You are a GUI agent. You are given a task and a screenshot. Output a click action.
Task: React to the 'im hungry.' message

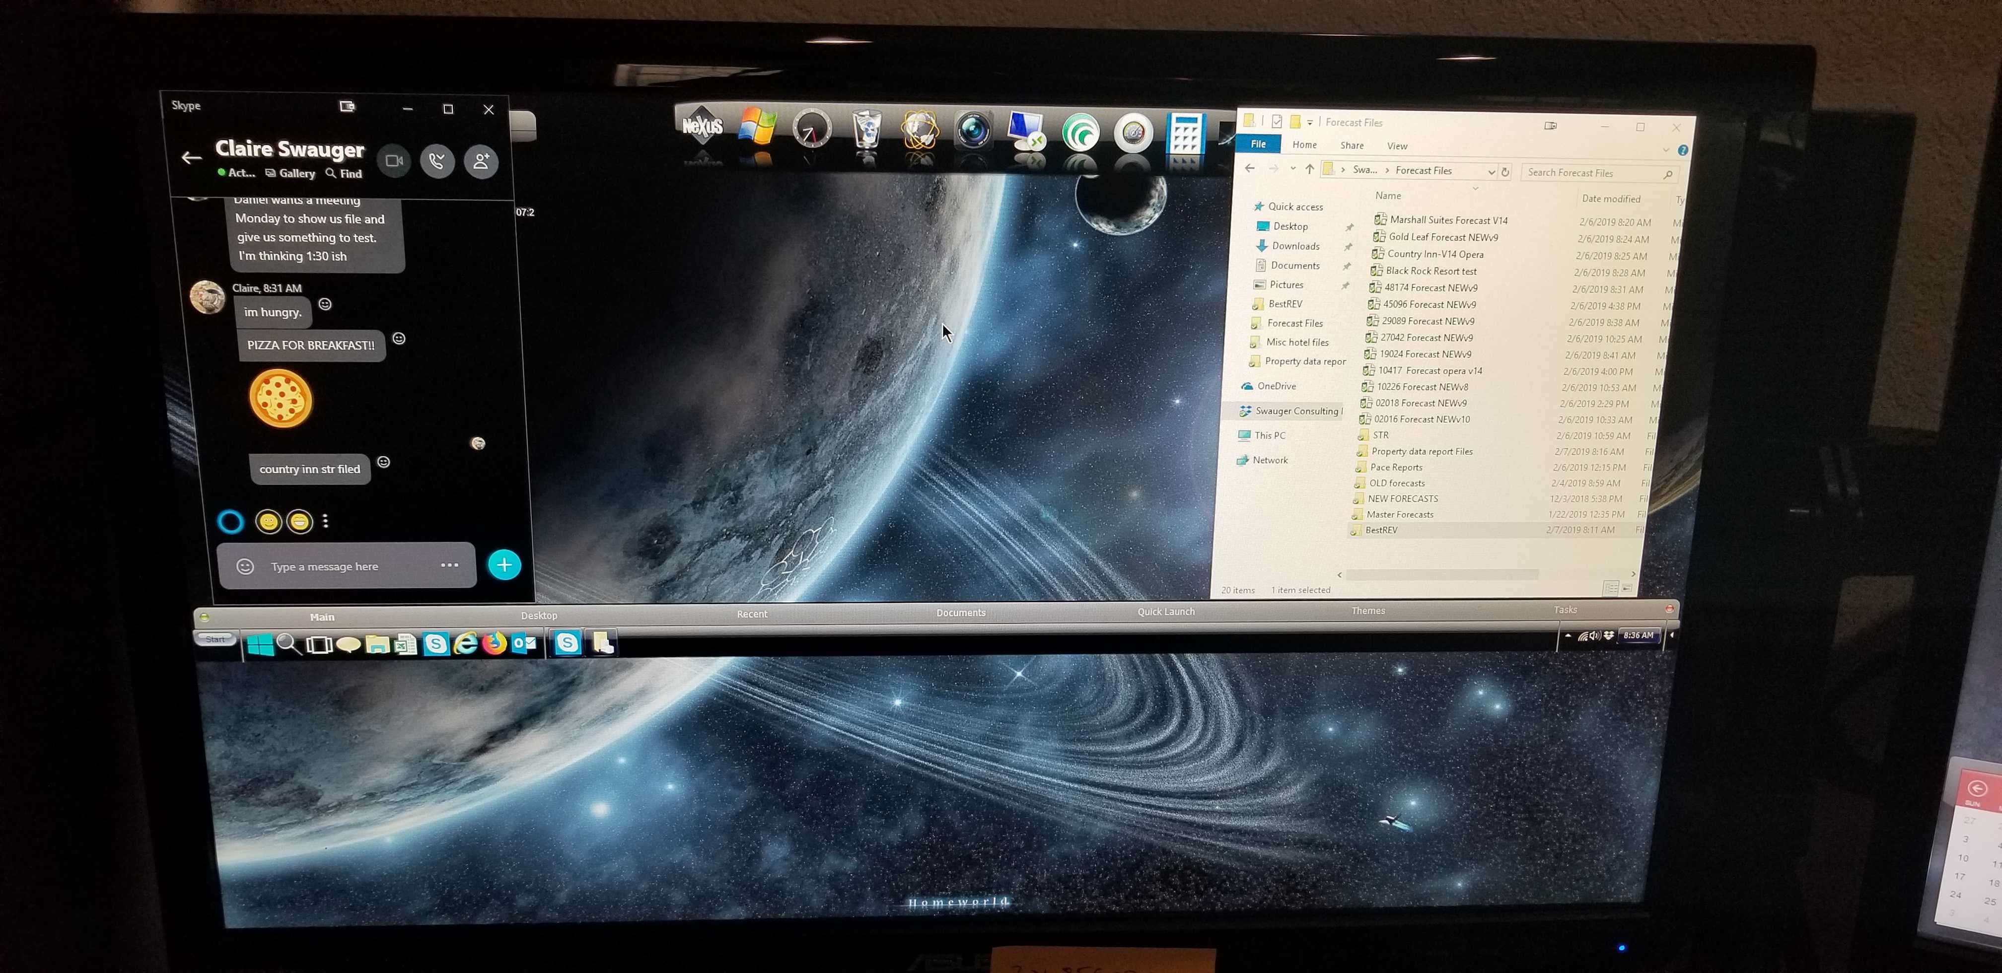[325, 304]
